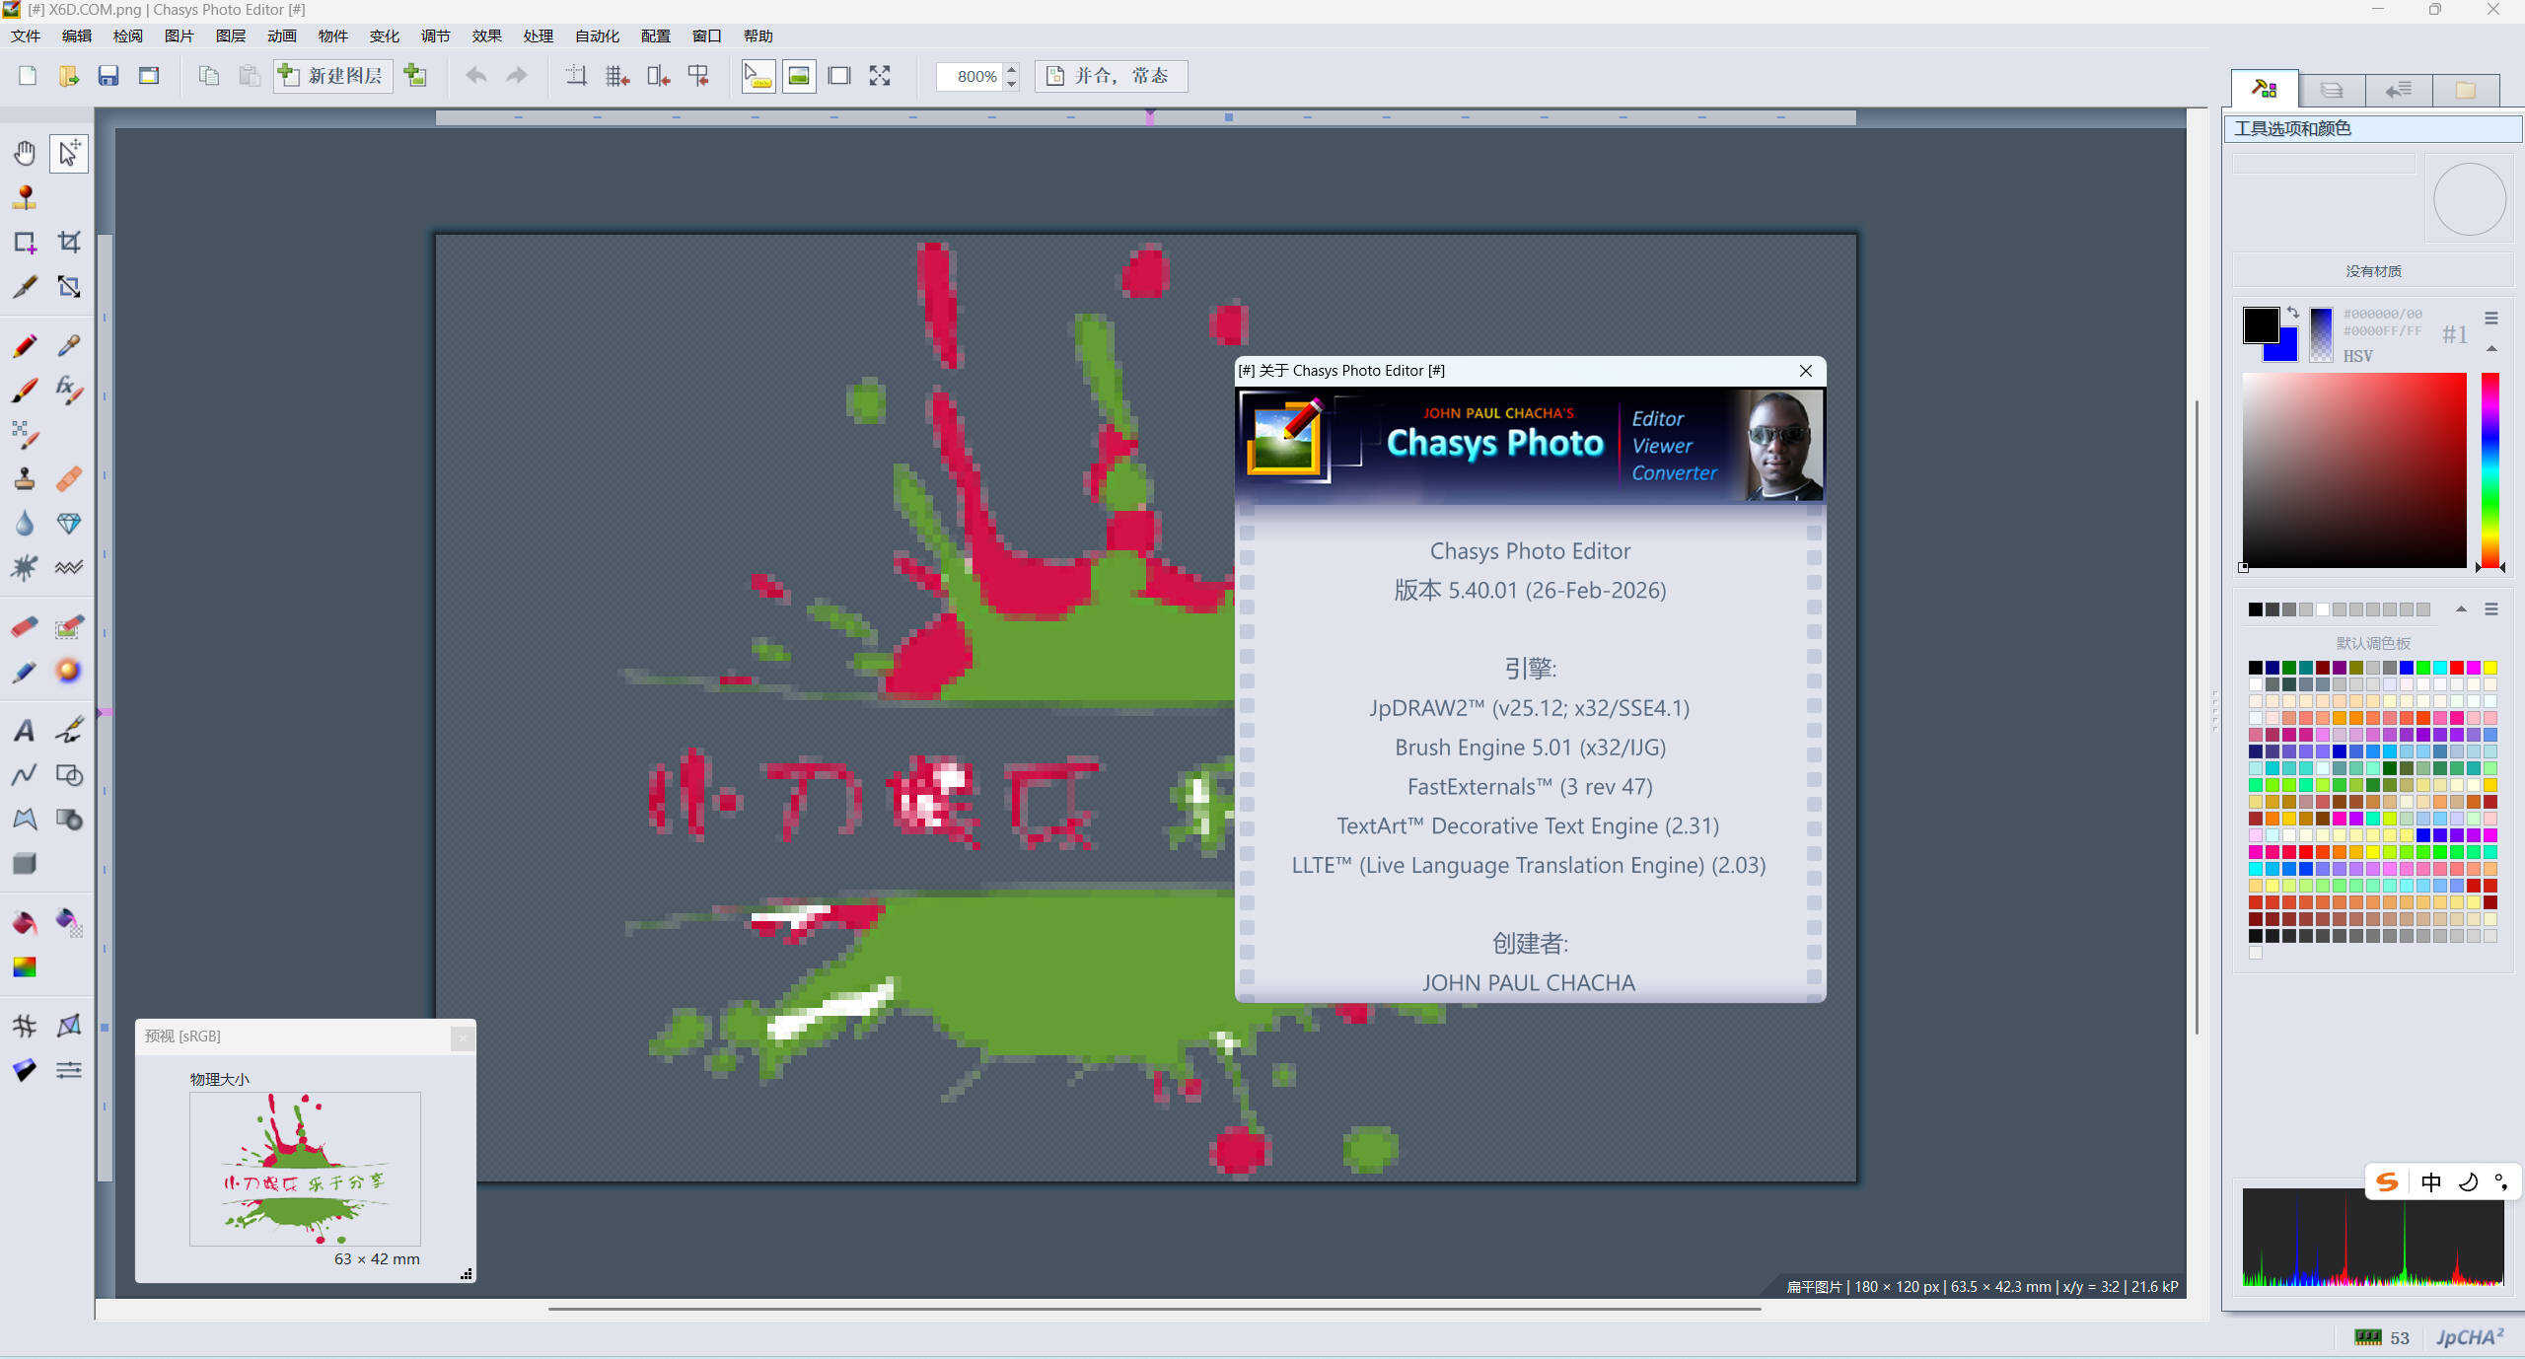This screenshot has width=2525, height=1359.
Task: Select the Text tool
Action: click(24, 728)
